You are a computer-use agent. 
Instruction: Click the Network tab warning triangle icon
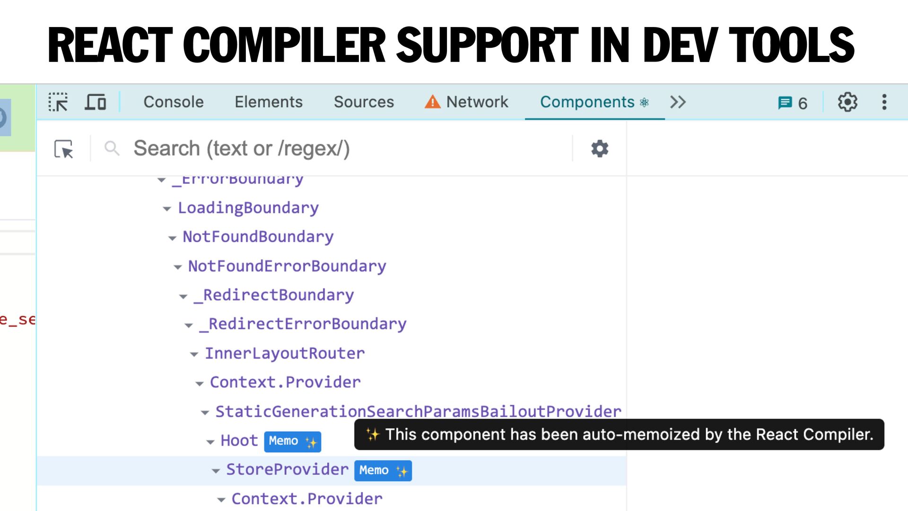tap(432, 102)
